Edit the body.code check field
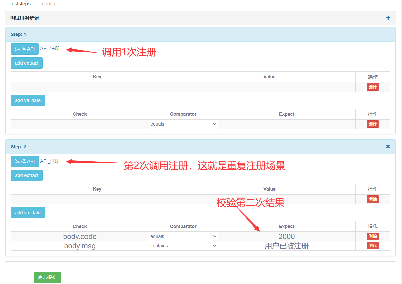 tap(80, 236)
